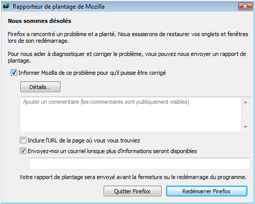The height and width of the screenshot is (204, 255).
Task: Click the Rapporteur de plantage de Mozilla title text
Action: tap(58, 7)
